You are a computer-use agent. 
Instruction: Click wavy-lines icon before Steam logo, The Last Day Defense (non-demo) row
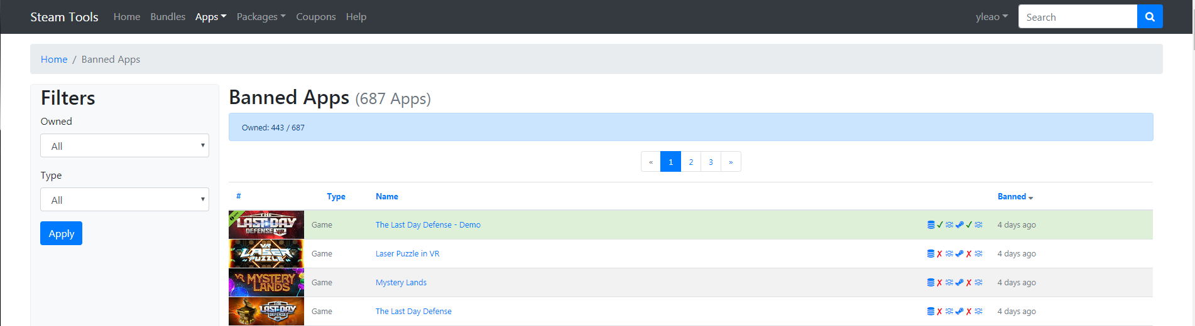[x=949, y=311]
